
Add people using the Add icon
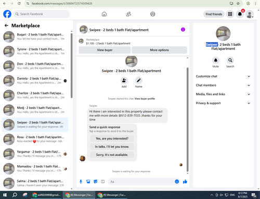pyautogui.click(x=124, y=80)
